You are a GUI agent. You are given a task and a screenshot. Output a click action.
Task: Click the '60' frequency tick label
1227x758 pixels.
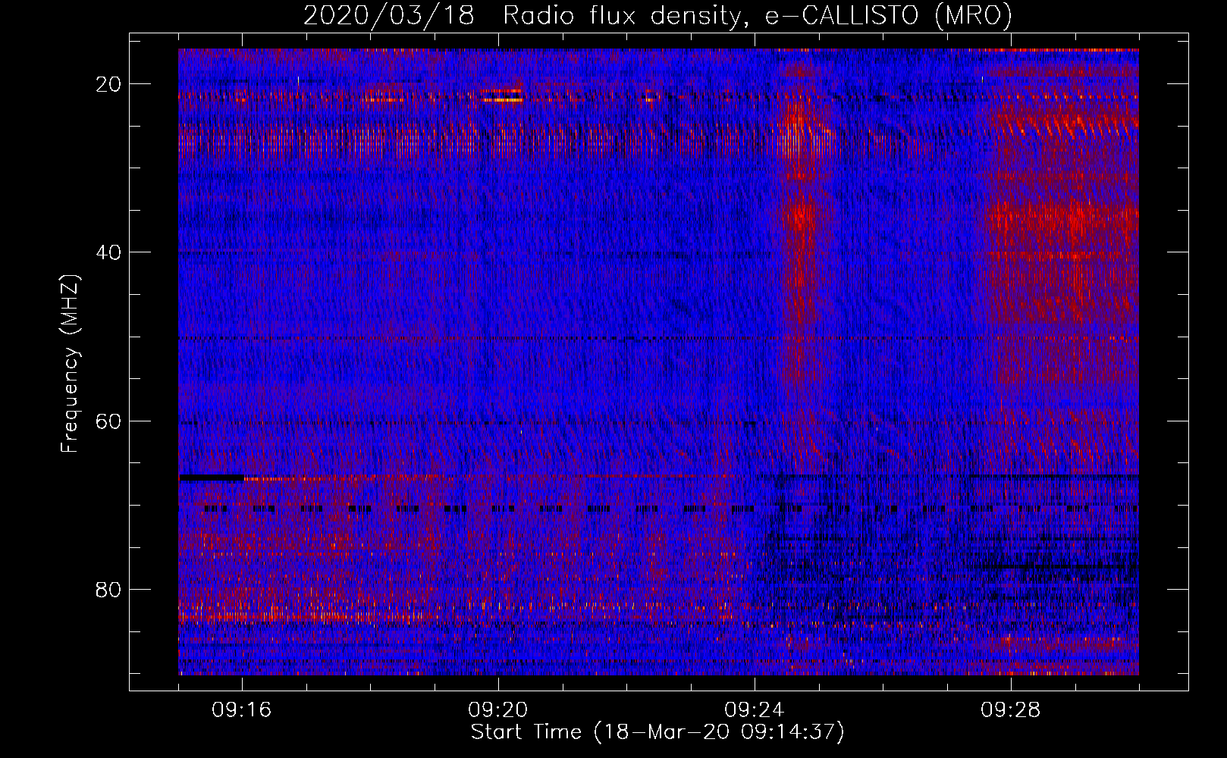pos(109,421)
